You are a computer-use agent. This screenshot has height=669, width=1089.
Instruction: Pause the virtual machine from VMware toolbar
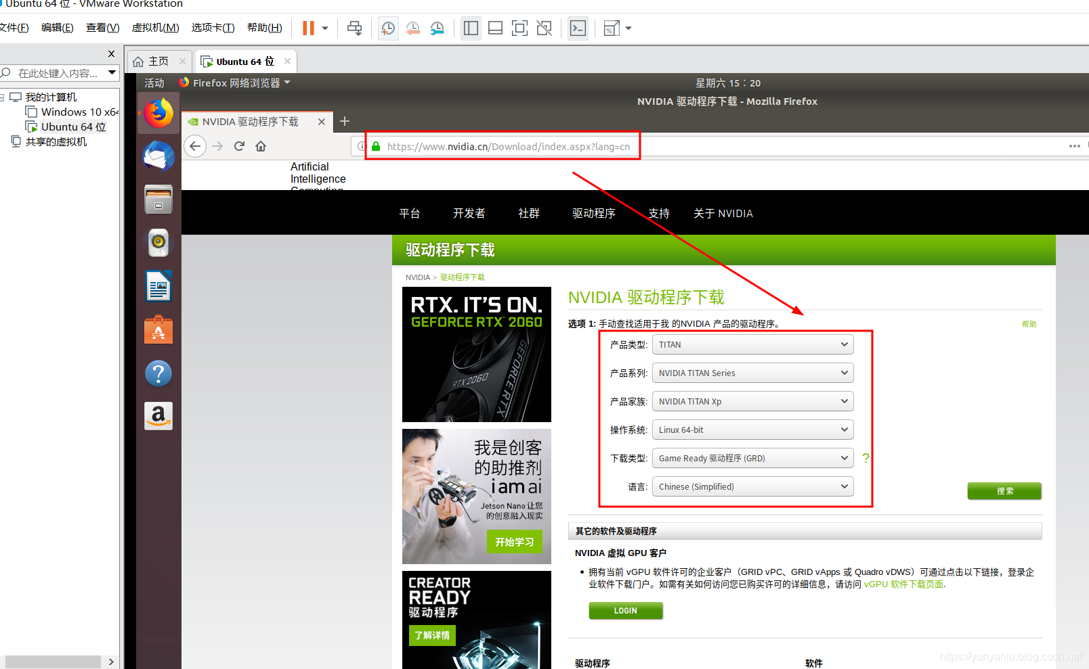pos(308,28)
